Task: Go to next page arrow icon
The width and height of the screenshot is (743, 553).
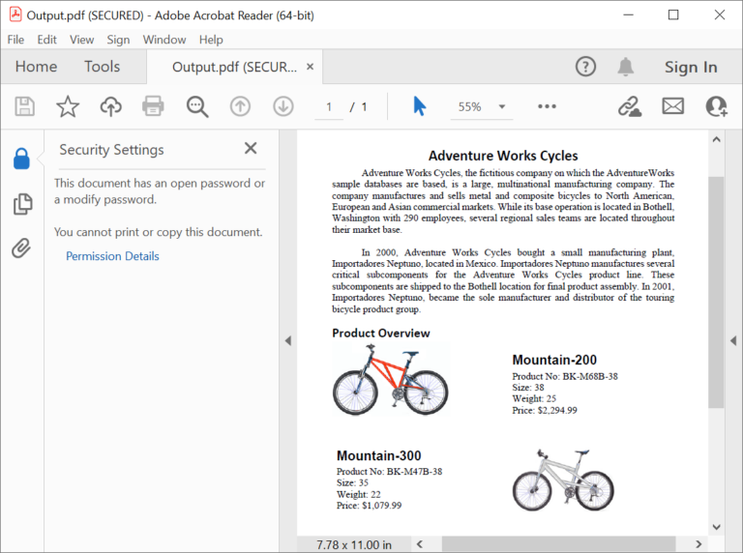Action: point(282,106)
